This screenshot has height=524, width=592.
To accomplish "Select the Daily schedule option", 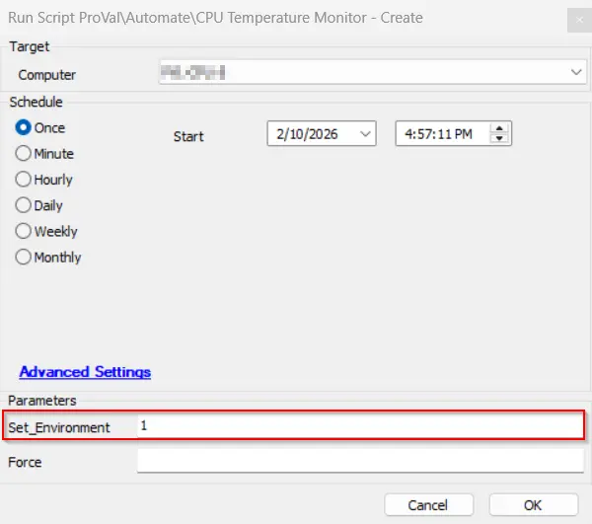I will click(24, 205).
